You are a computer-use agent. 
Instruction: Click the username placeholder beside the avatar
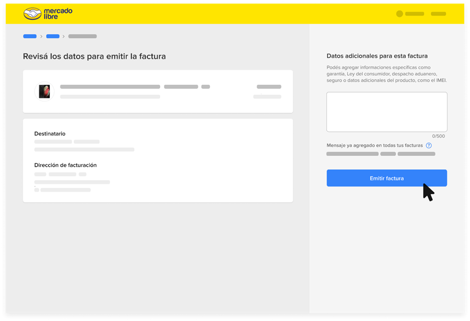pos(414,14)
